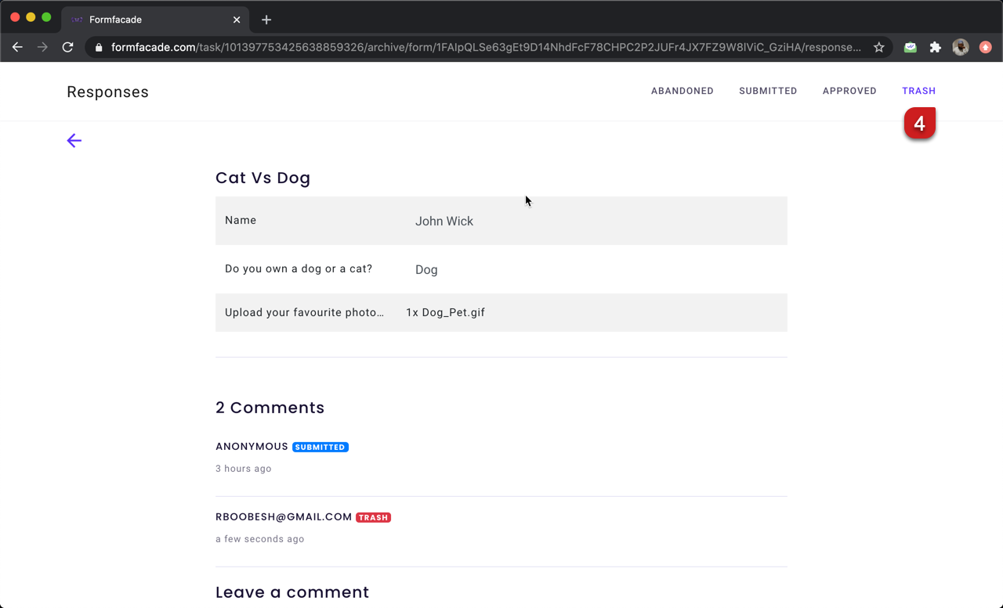Image resolution: width=1003 pixels, height=608 pixels.
Task: Bookmark this page with the star icon
Action: [x=879, y=48]
